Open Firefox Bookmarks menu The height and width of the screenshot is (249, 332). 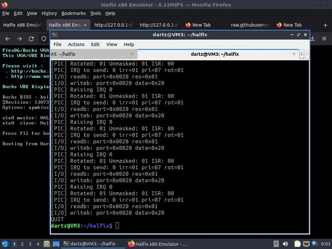[x=74, y=13]
